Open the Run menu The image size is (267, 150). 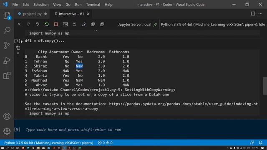78,5
